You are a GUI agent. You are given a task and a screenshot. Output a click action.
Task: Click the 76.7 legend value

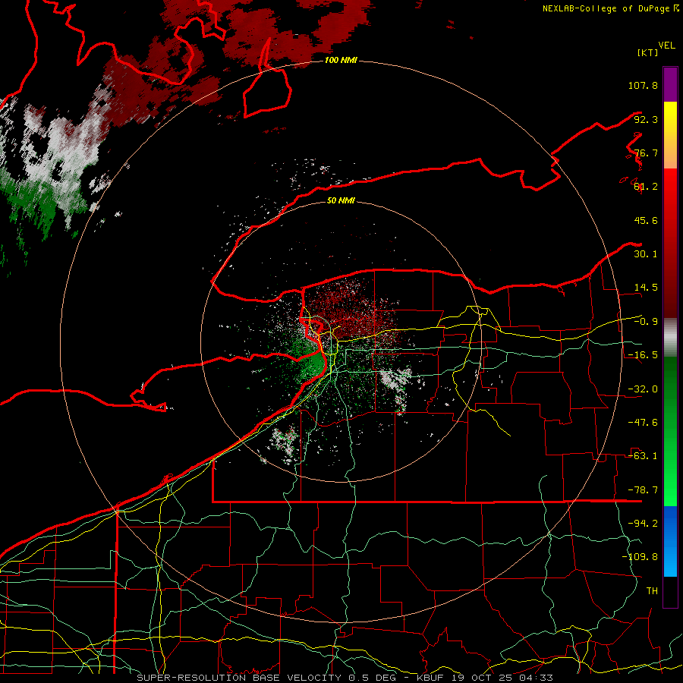(x=646, y=153)
